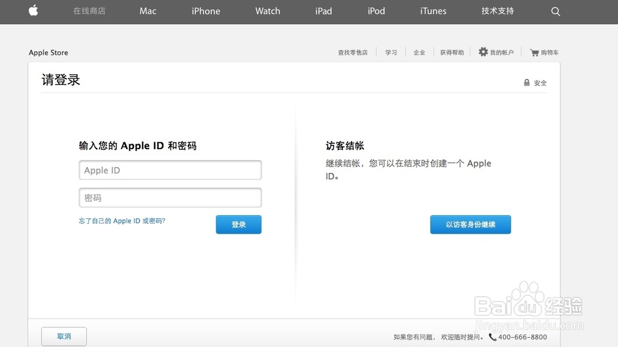
Task: Click 如果您有问题, 欢迎随时提问 text
Action: pos(438,337)
